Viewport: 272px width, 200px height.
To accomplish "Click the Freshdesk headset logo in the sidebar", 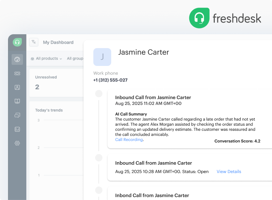I will click(x=17, y=42).
